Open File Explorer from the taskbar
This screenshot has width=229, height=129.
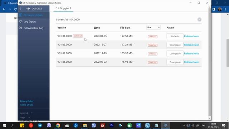85,125
